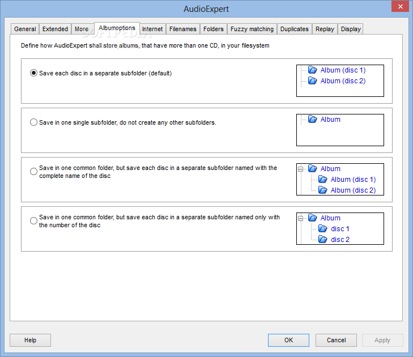Viewport: 413px width, 357px height.
Task: Collapse the Album tree in the fourth preview
Action: 300,218
